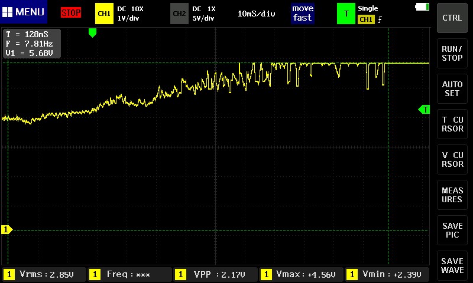Viewport: 473px width, 283px height.
Task: Select the VPP 2.17V measurement
Action: 216,274
